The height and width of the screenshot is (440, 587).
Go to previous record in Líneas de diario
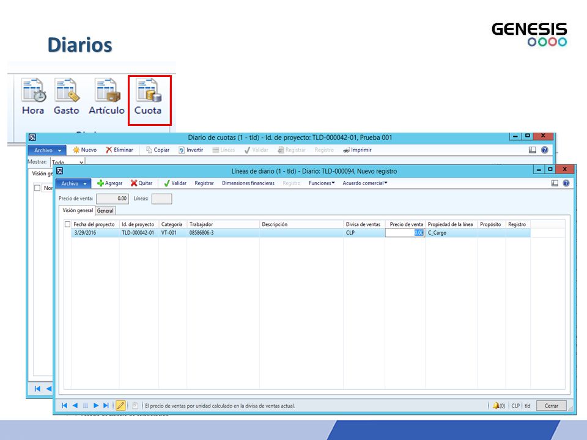75,406
